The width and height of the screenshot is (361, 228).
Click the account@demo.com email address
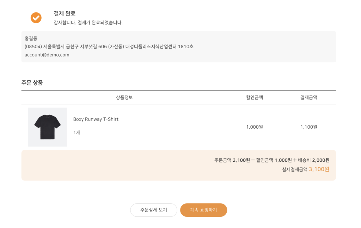point(47,55)
